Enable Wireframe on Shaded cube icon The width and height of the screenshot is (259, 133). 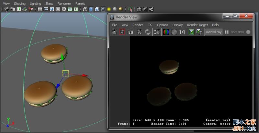(97, 9)
